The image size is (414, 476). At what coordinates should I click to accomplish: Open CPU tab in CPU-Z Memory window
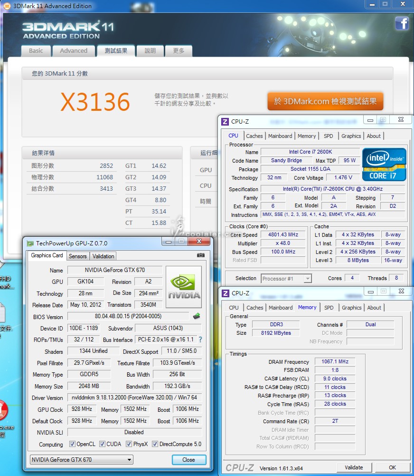tap(234, 308)
